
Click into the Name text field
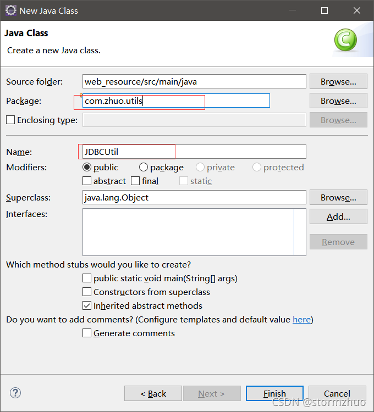click(194, 152)
